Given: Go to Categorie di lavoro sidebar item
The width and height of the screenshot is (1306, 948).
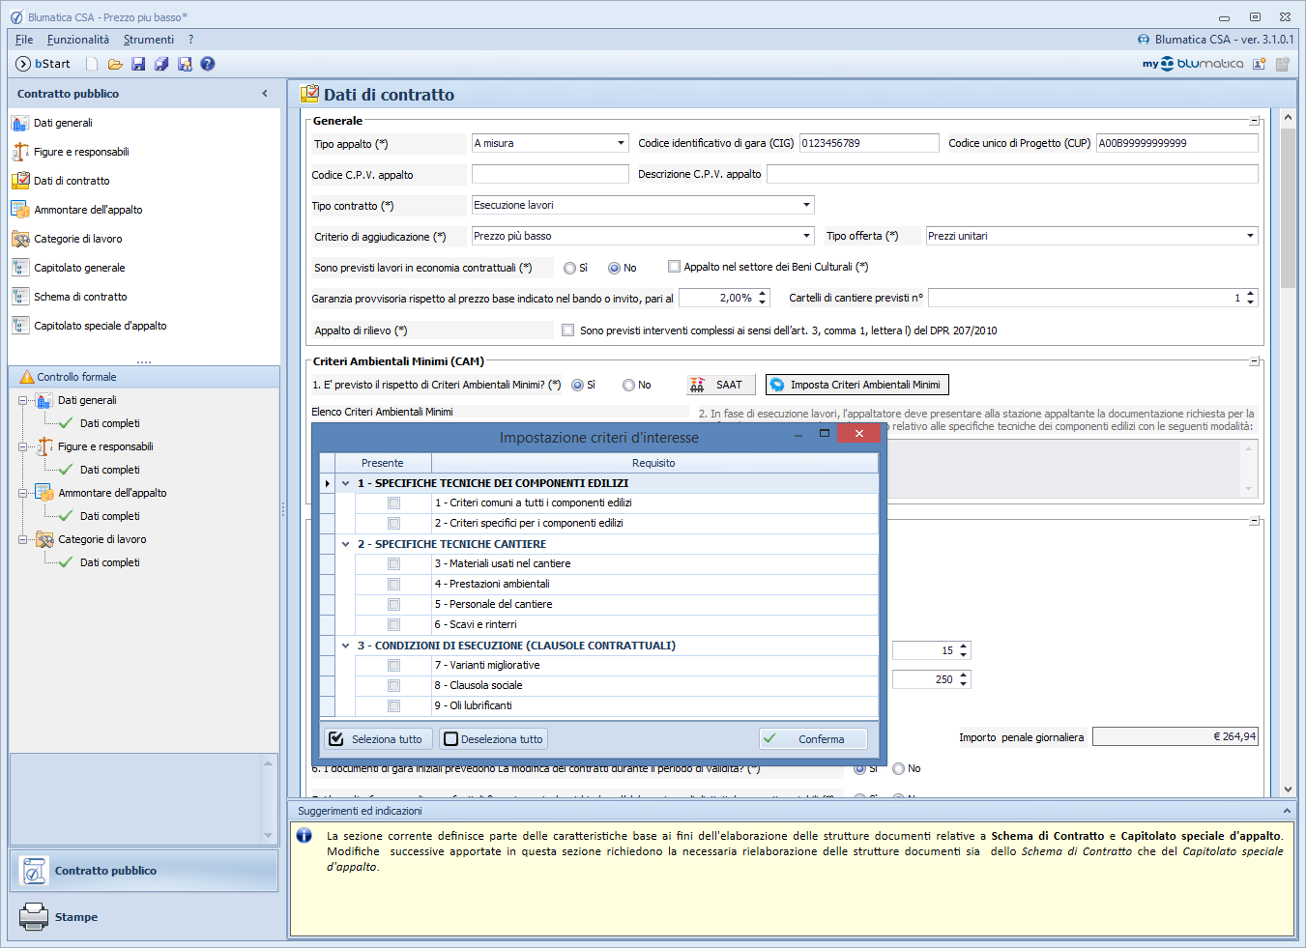Looking at the screenshot, I should click(77, 239).
